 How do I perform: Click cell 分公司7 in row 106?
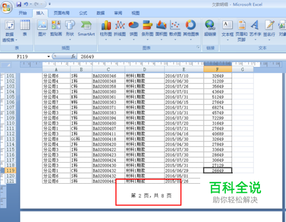(x=57, y=102)
